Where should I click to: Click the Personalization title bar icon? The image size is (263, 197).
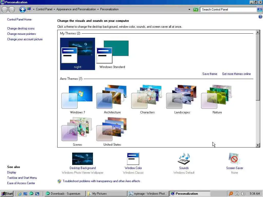(x=2, y=2)
